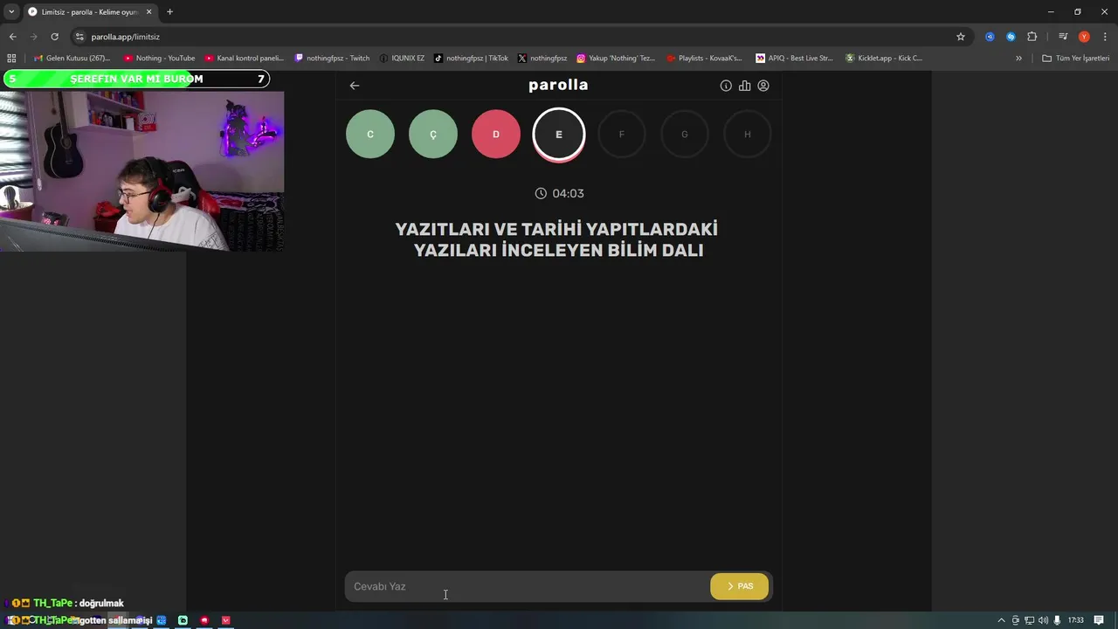
Task: Click the clue text about yazıtları inceleyen bilim dalı
Action: 557,239
